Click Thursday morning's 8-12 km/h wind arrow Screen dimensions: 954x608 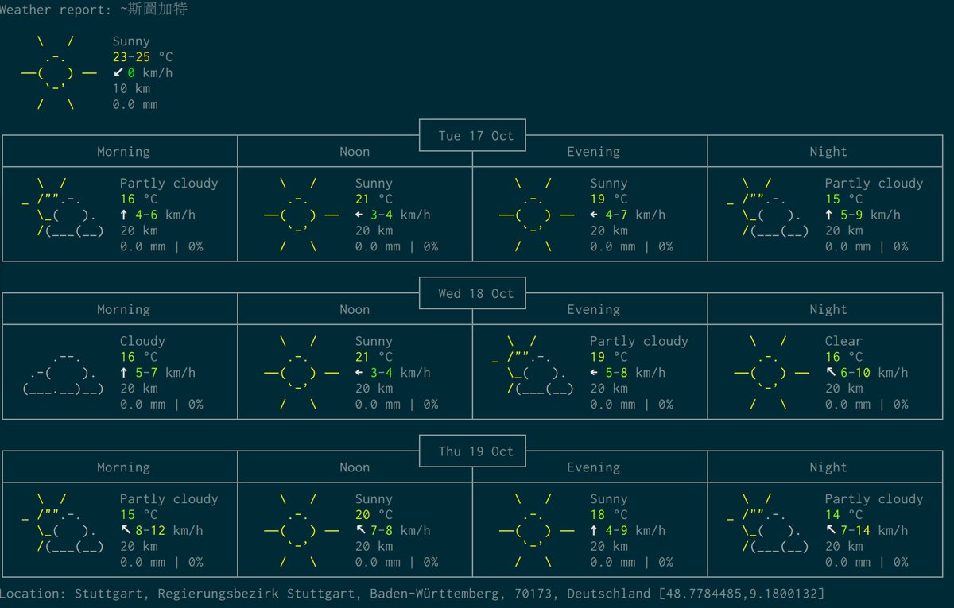126,531
